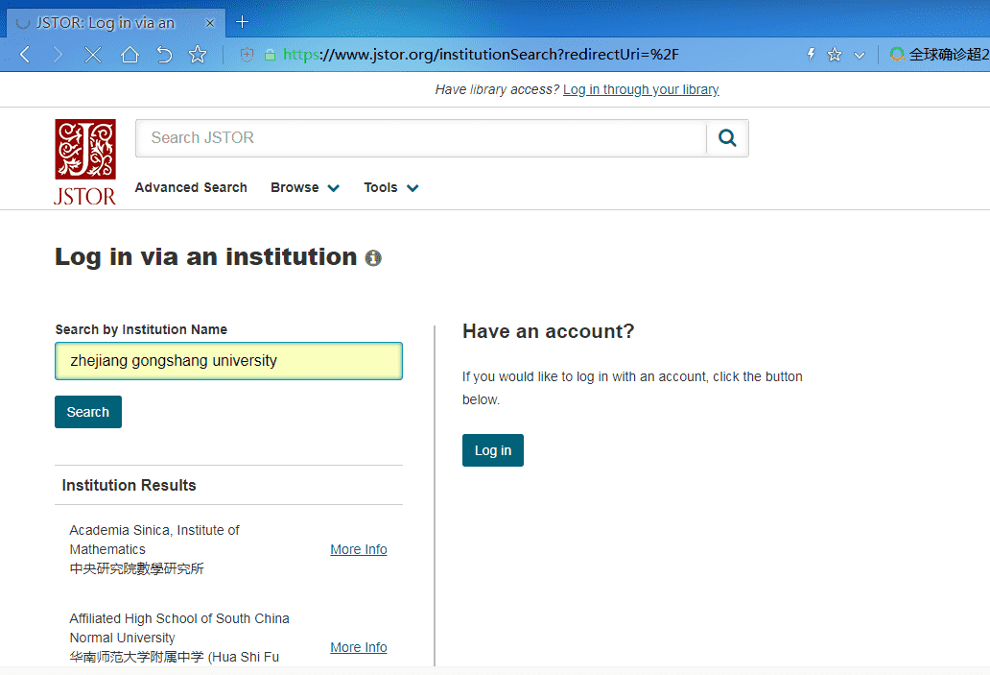Expand the Tools dropdown menu

click(390, 188)
